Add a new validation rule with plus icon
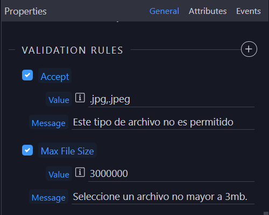The image size is (269, 215). pos(249,49)
